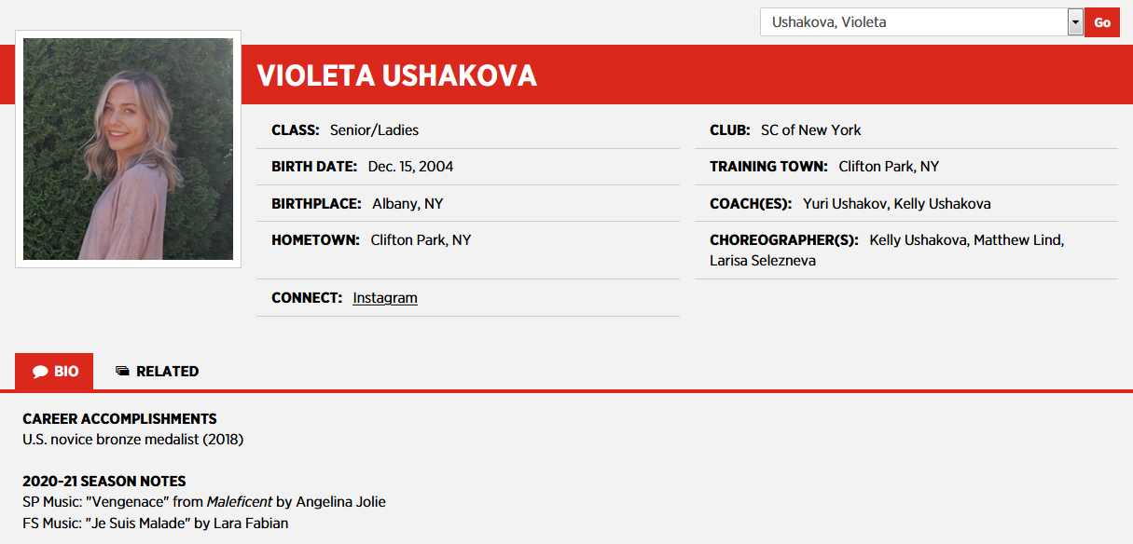Click Violeta Ushakova's profile photo

click(129, 149)
